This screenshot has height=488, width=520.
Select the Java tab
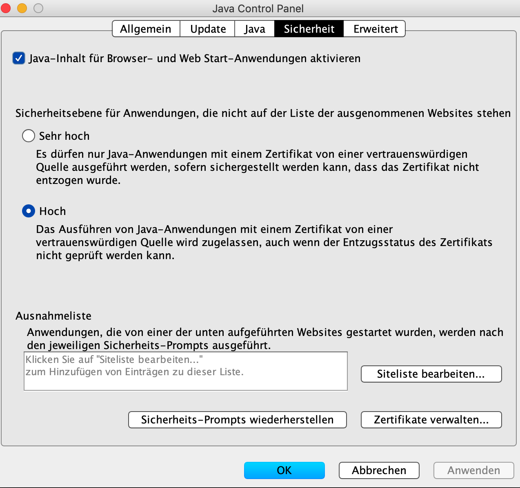point(255,29)
